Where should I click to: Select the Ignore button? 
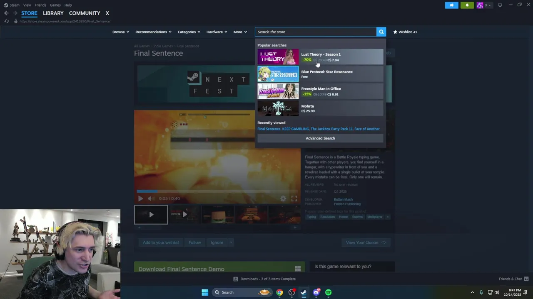217,243
